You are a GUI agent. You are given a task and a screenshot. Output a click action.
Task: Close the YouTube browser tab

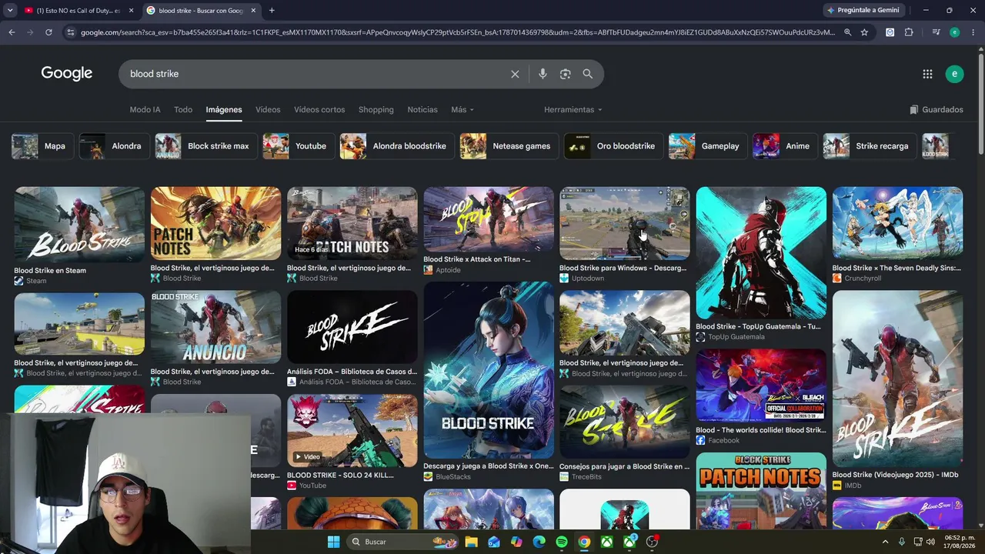[131, 10]
